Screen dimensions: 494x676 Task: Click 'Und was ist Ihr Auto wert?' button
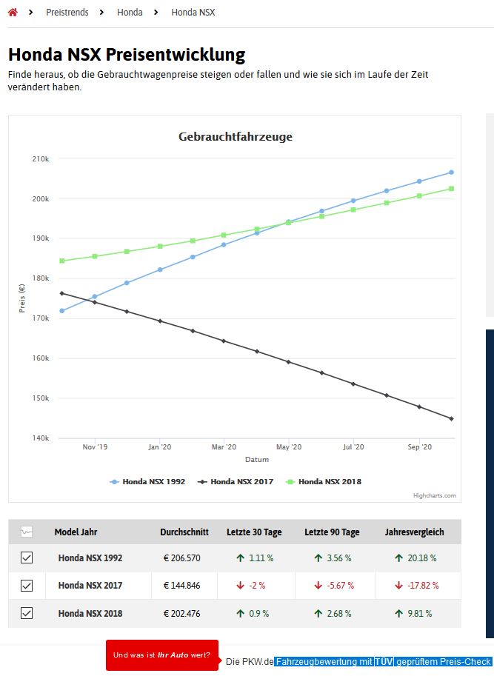[162, 655]
